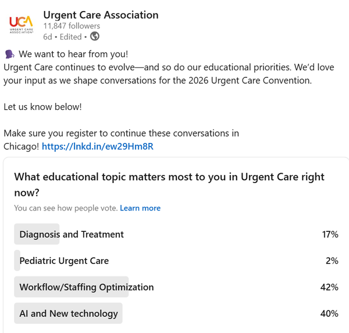This screenshot has width=349, height=333.
Task: Click the poll question heading text
Action: (x=169, y=184)
